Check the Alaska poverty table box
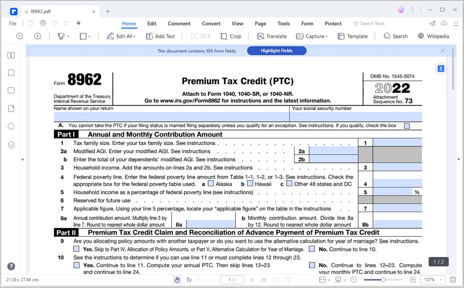 211,184
